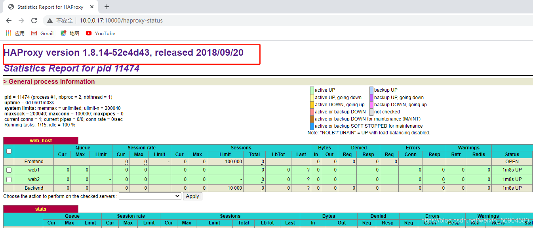Click the Session rate header in web_host table
Viewport: 533px width, 228px height.
coord(141,148)
